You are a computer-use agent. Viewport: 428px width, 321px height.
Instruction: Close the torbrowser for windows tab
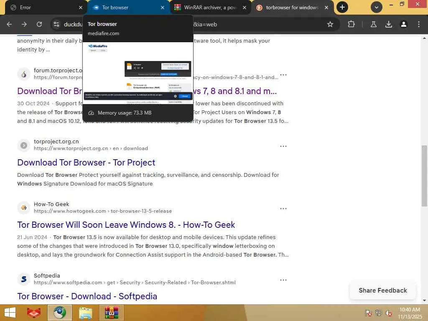click(326, 8)
